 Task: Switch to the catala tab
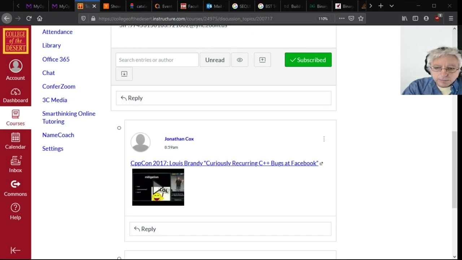pos(139,6)
